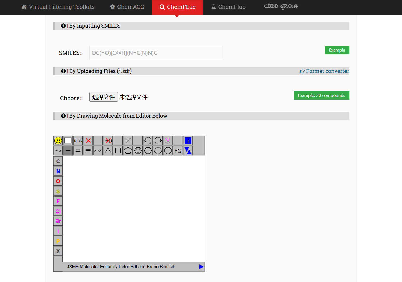Undo the last editor action
This screenshot has width=402, height=282.
coord(148,141)
